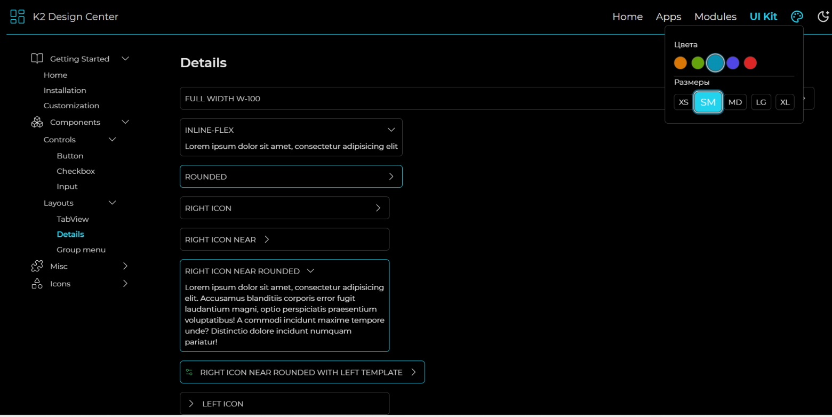Click the Icons shapes icon in sidebar
Image resolution: width=832 pixels, height=417 pixels.
coord(37,284)
